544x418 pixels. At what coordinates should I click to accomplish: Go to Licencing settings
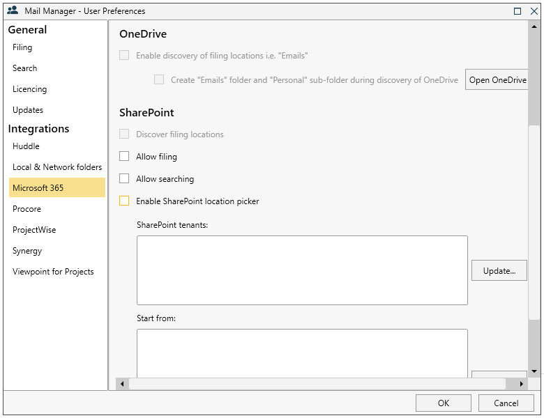coord(29,89)
